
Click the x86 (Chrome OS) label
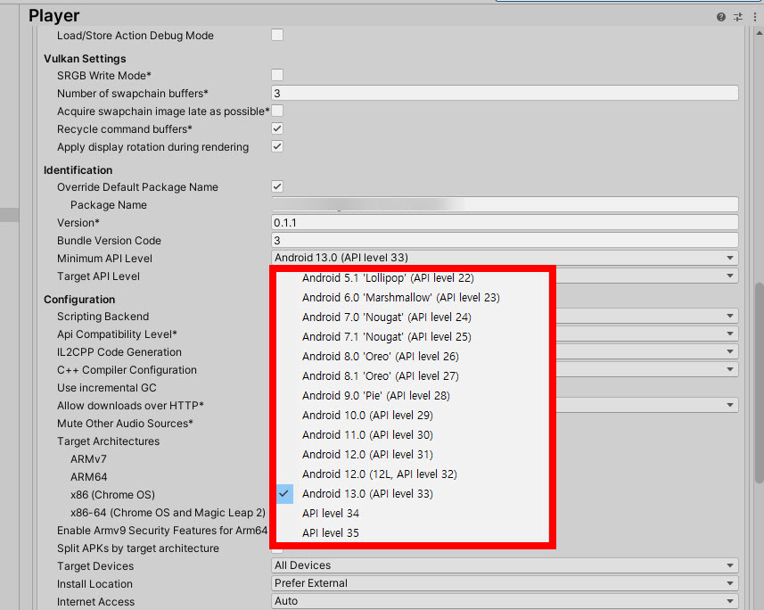(112, 495)
